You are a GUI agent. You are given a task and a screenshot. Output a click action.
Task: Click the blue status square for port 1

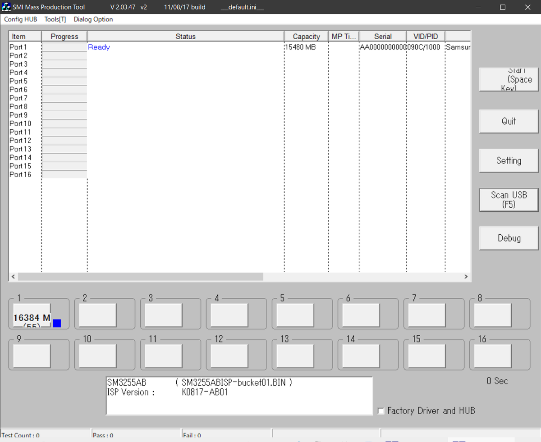57,323
